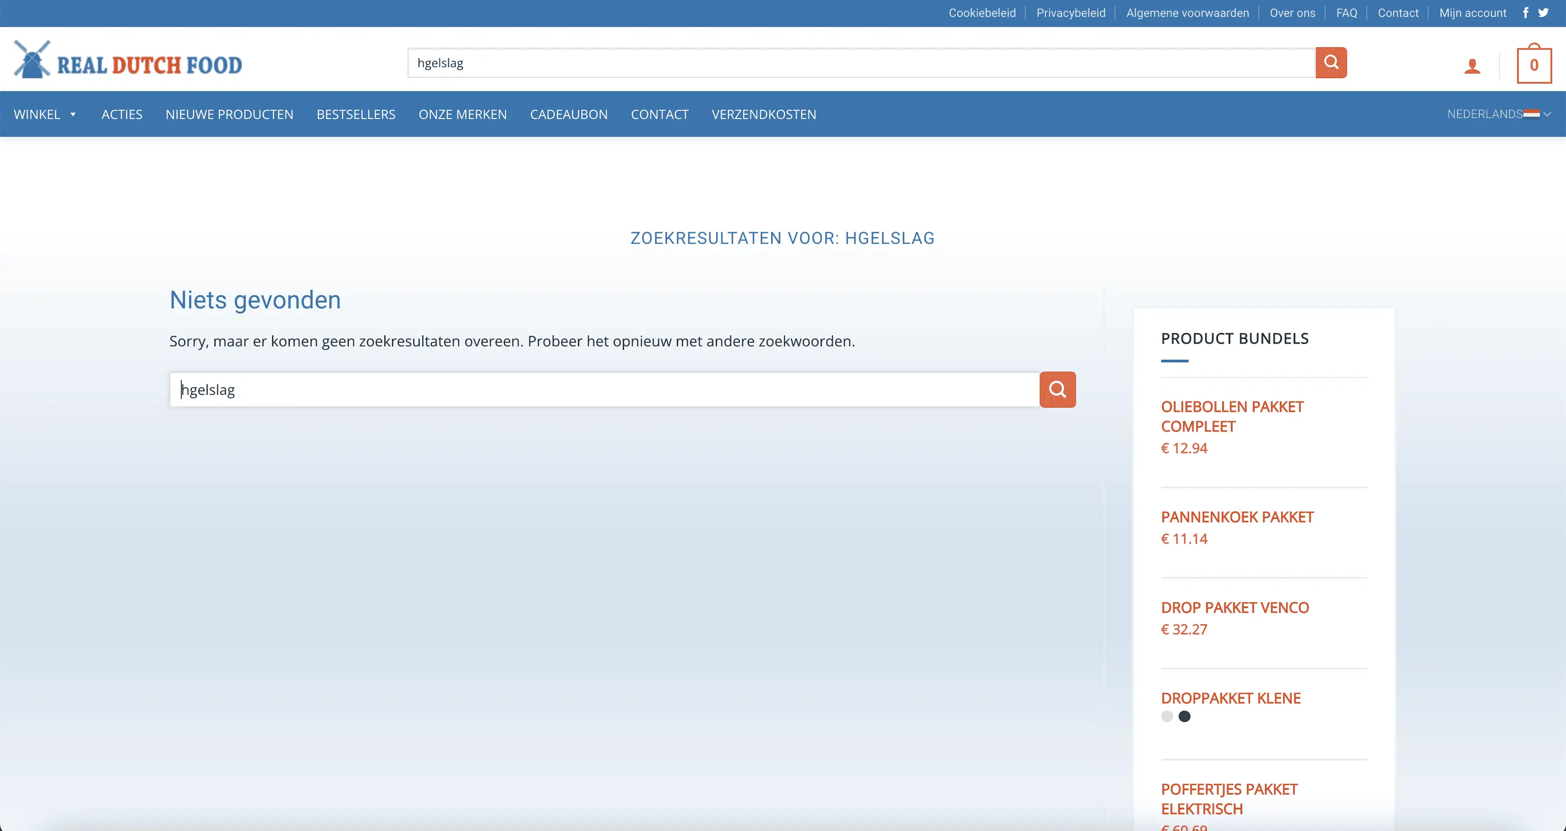Open the Nederlands language dropdown chevron

(1548, 114)
